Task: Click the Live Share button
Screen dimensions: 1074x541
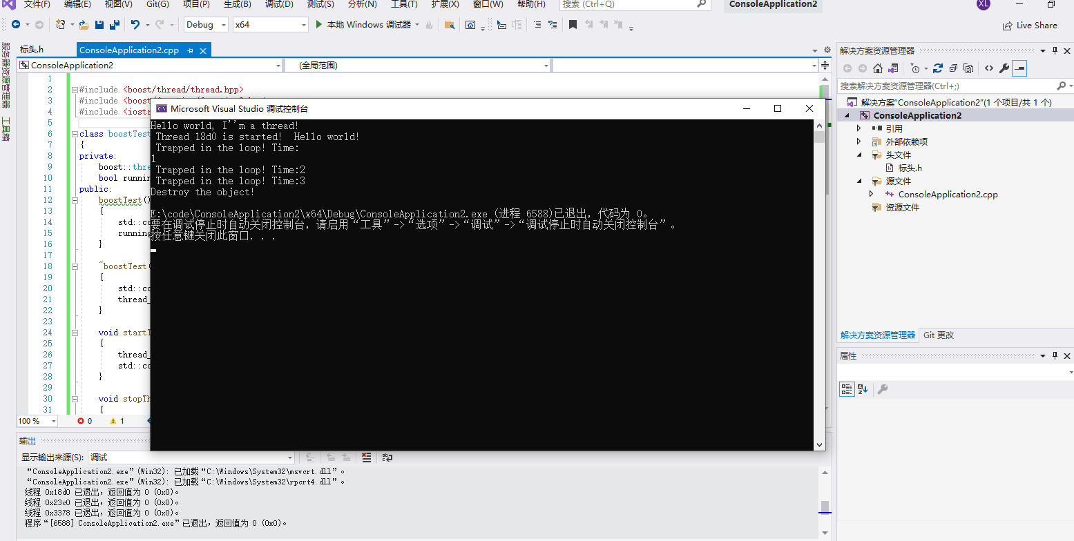Action: tap(1030, 25)
